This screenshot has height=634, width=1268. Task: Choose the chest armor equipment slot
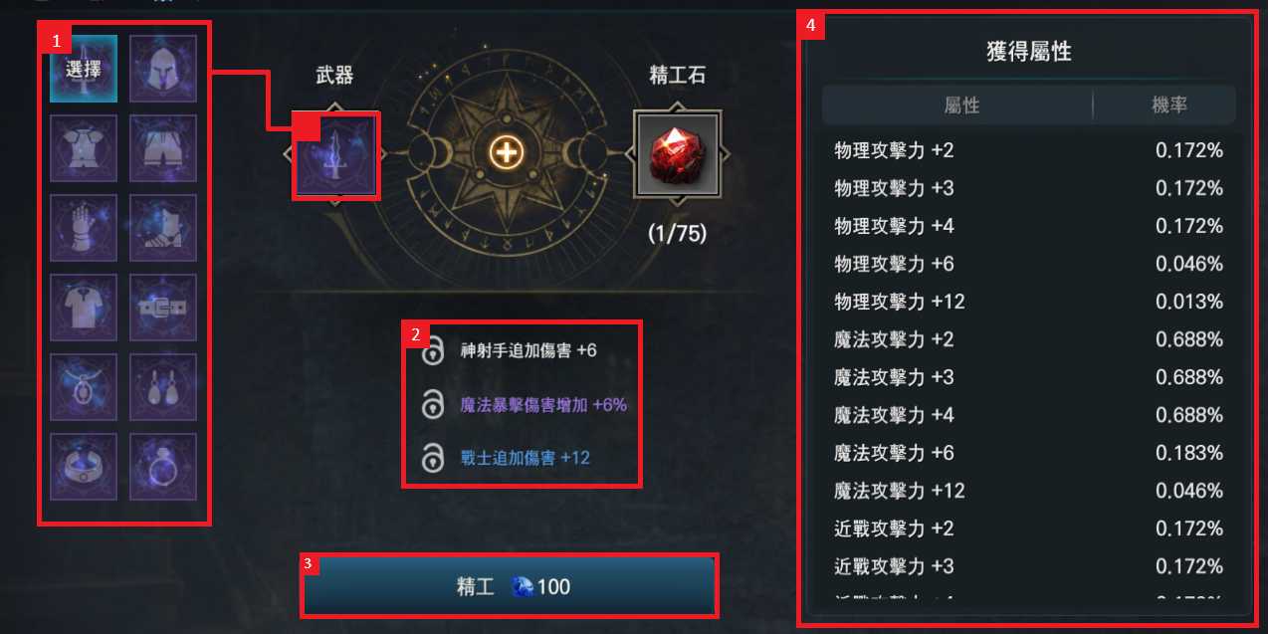(84, 148)
